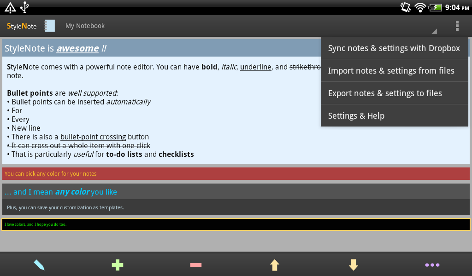Tap the pink minus delete note icon
This screenshot has height=276, width=472.
point(196,265)
